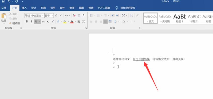The image size is (213, 99).
Task: Click the Bullets list icon
Action: click(91, 16)
